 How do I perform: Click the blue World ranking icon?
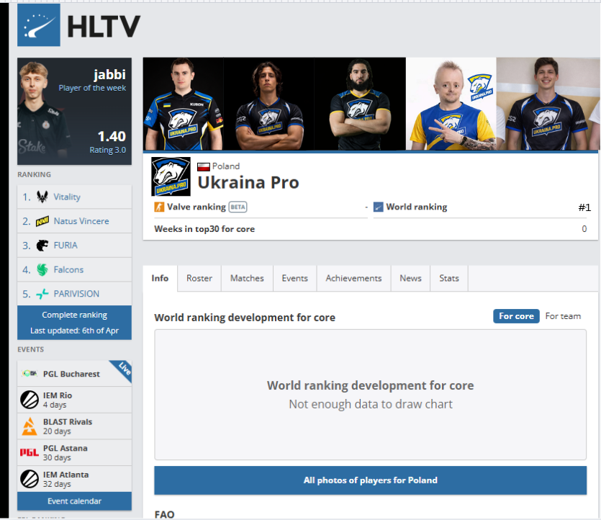379,207
